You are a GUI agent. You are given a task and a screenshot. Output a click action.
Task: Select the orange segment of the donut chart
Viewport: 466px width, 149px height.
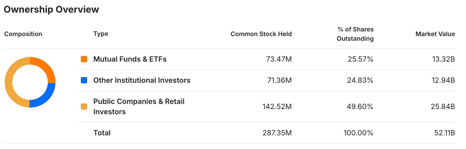(45, 67)
